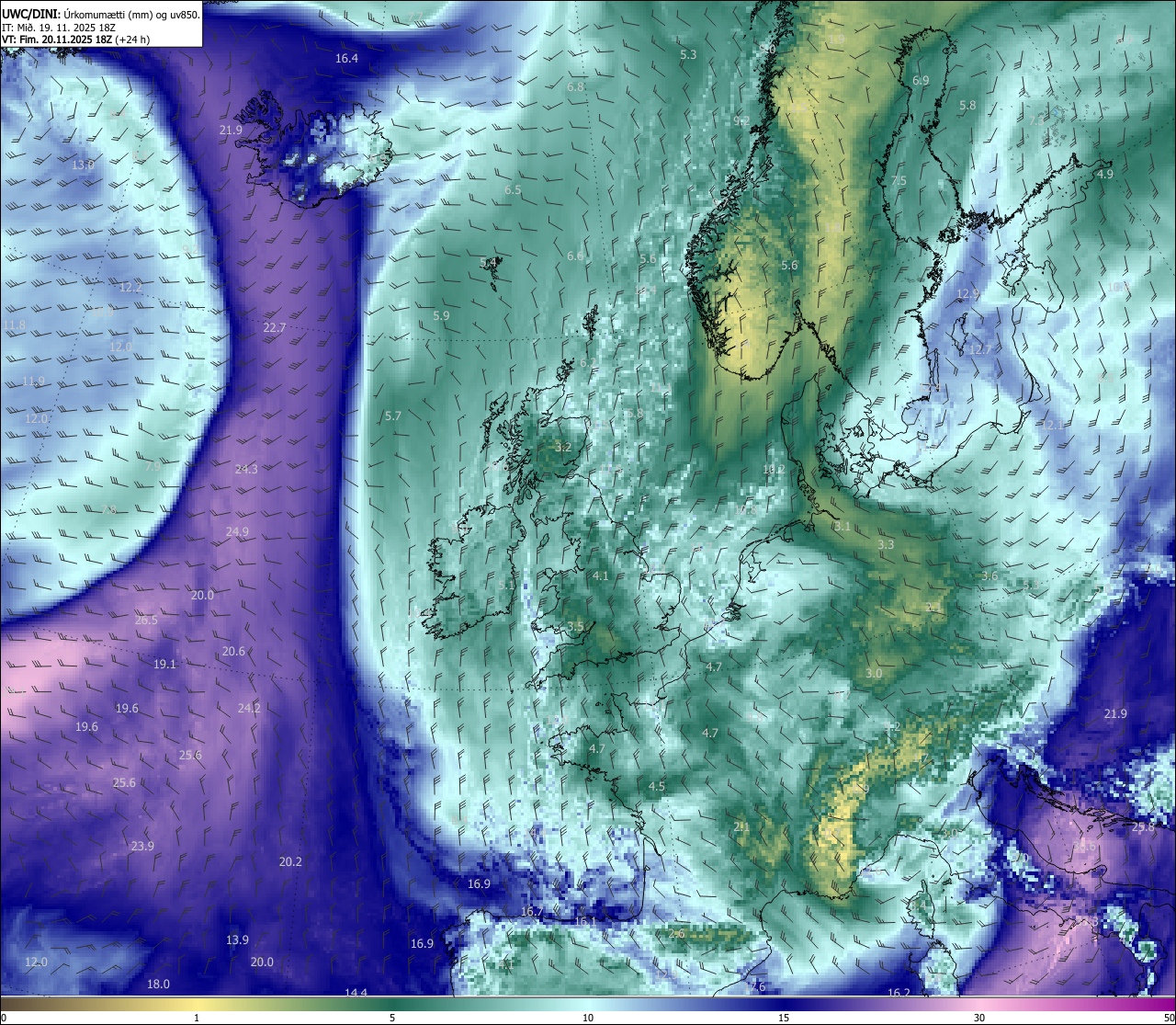Click the map value '12.9'
This screenshot has width=1176, height=1025.
tap(968, 294)
